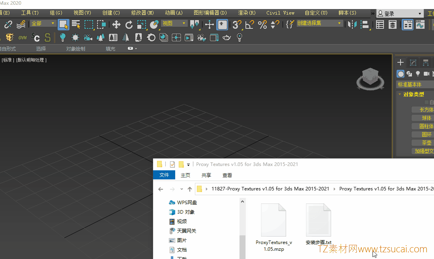The height and width of the screenshot is (259, 434).
Task: Select the Geometry category circle icon
Action: click(x=400, y=74)
